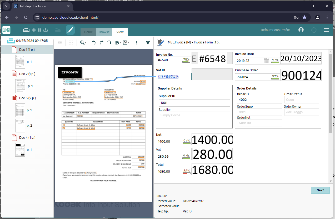
Task: Open Chrome tab search chevron
Action: pyautogui.click(x=6, y=6)
